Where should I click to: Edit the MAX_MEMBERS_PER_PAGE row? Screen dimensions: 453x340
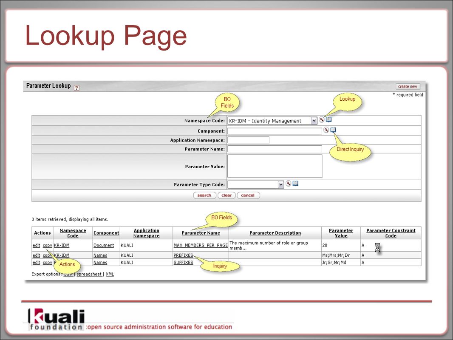click(x=37, y=245)
